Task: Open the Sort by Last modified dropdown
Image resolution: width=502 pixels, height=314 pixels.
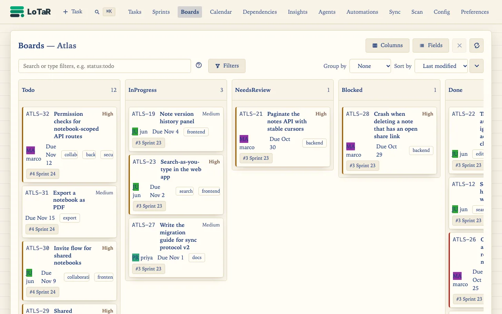Action: 441,66
